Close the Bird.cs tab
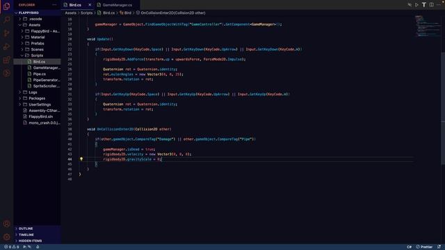This screenshot has width=445, height=250. (90, 5)
